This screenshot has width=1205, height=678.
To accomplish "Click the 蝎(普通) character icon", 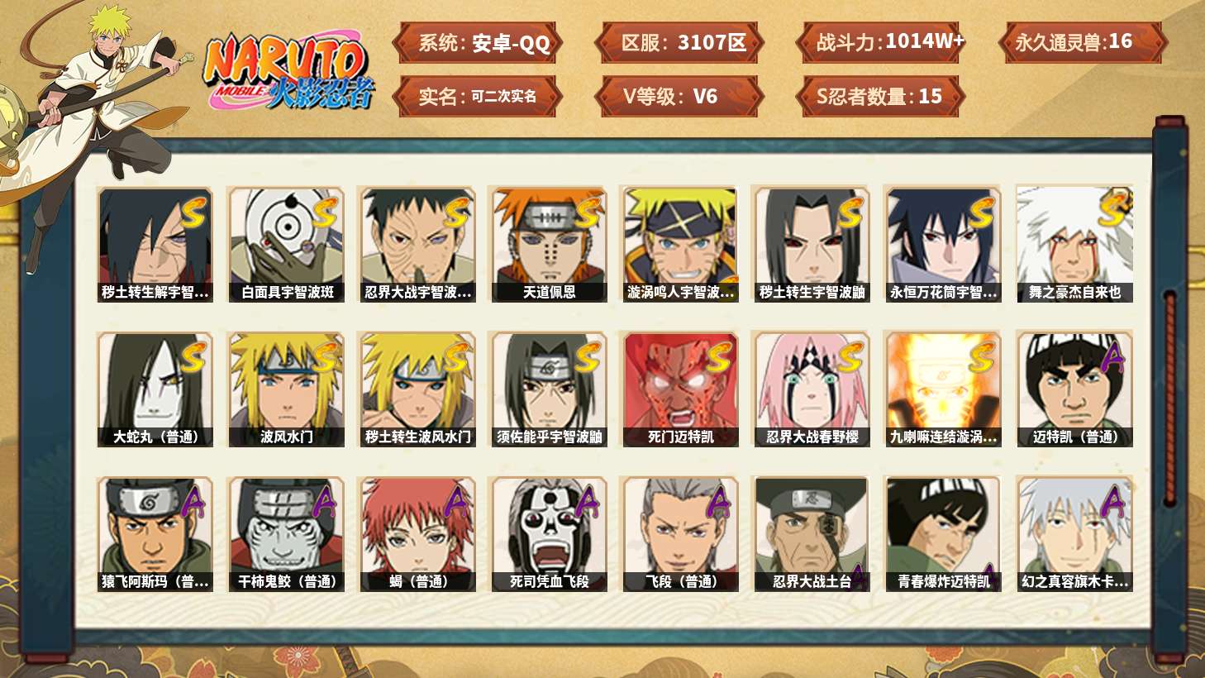I will (x=418, y=534).
